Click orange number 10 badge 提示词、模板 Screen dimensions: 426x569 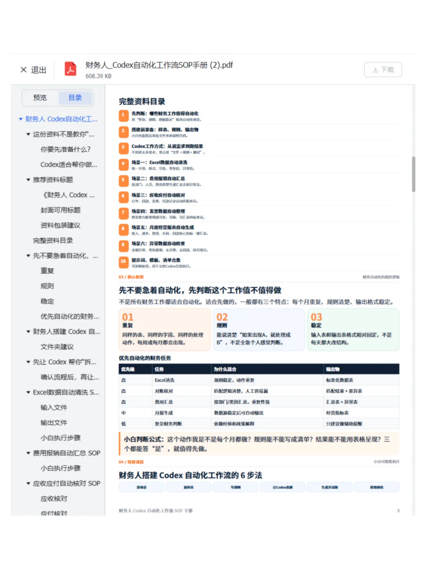(x=123, y=262)
